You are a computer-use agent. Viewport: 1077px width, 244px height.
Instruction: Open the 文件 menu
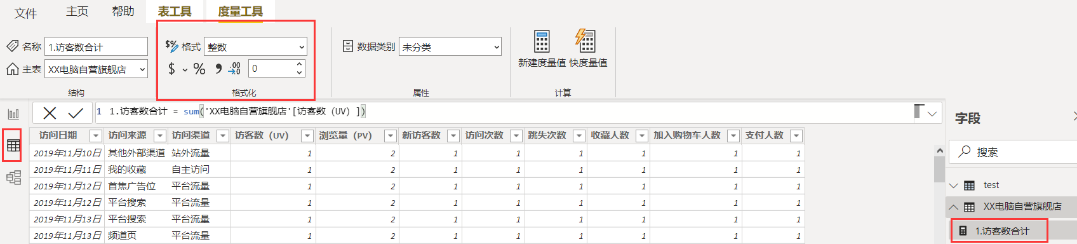coord(25,13)
